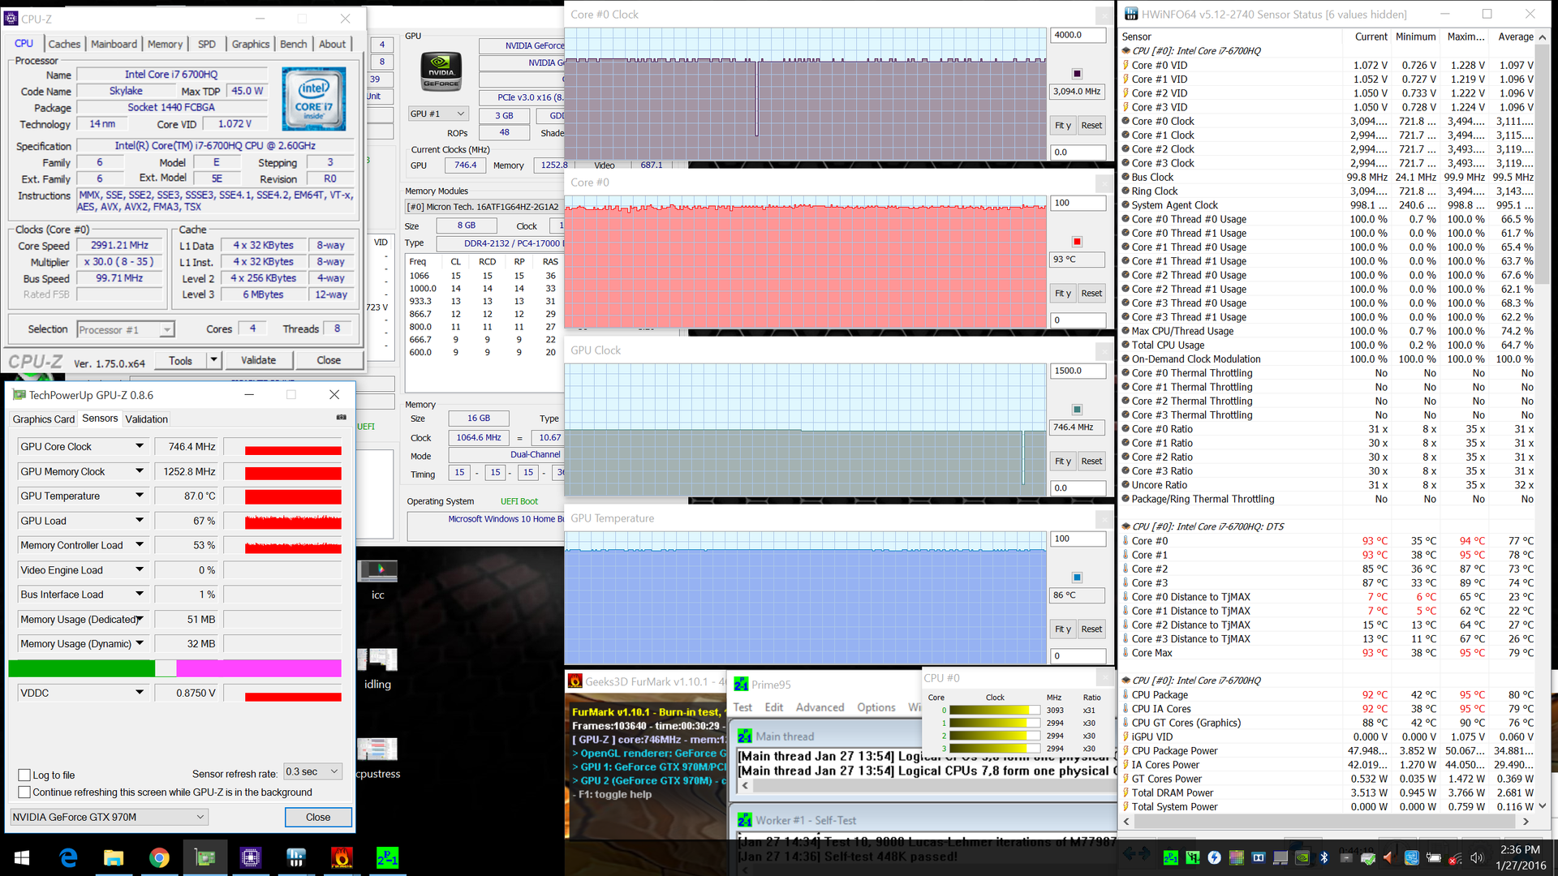Toggle the red Core #0 temperature color box
The height and width of the screenshot is (876, 1558).
point(1077,242)
